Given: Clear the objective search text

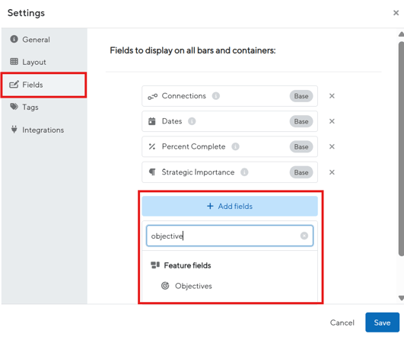Looking at the screenshot, I should (x=304, y=236).
